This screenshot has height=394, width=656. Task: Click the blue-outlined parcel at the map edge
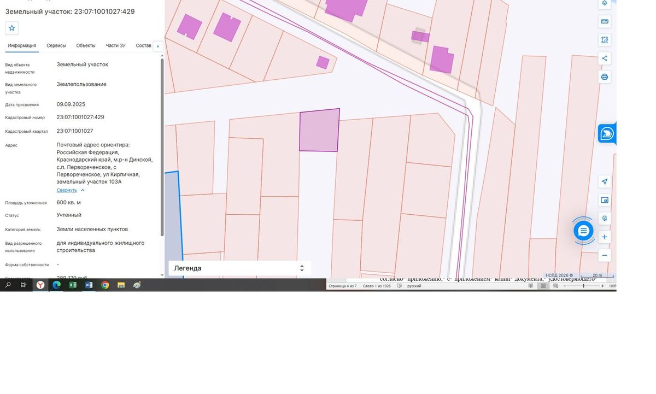click(x=172, y=224)
